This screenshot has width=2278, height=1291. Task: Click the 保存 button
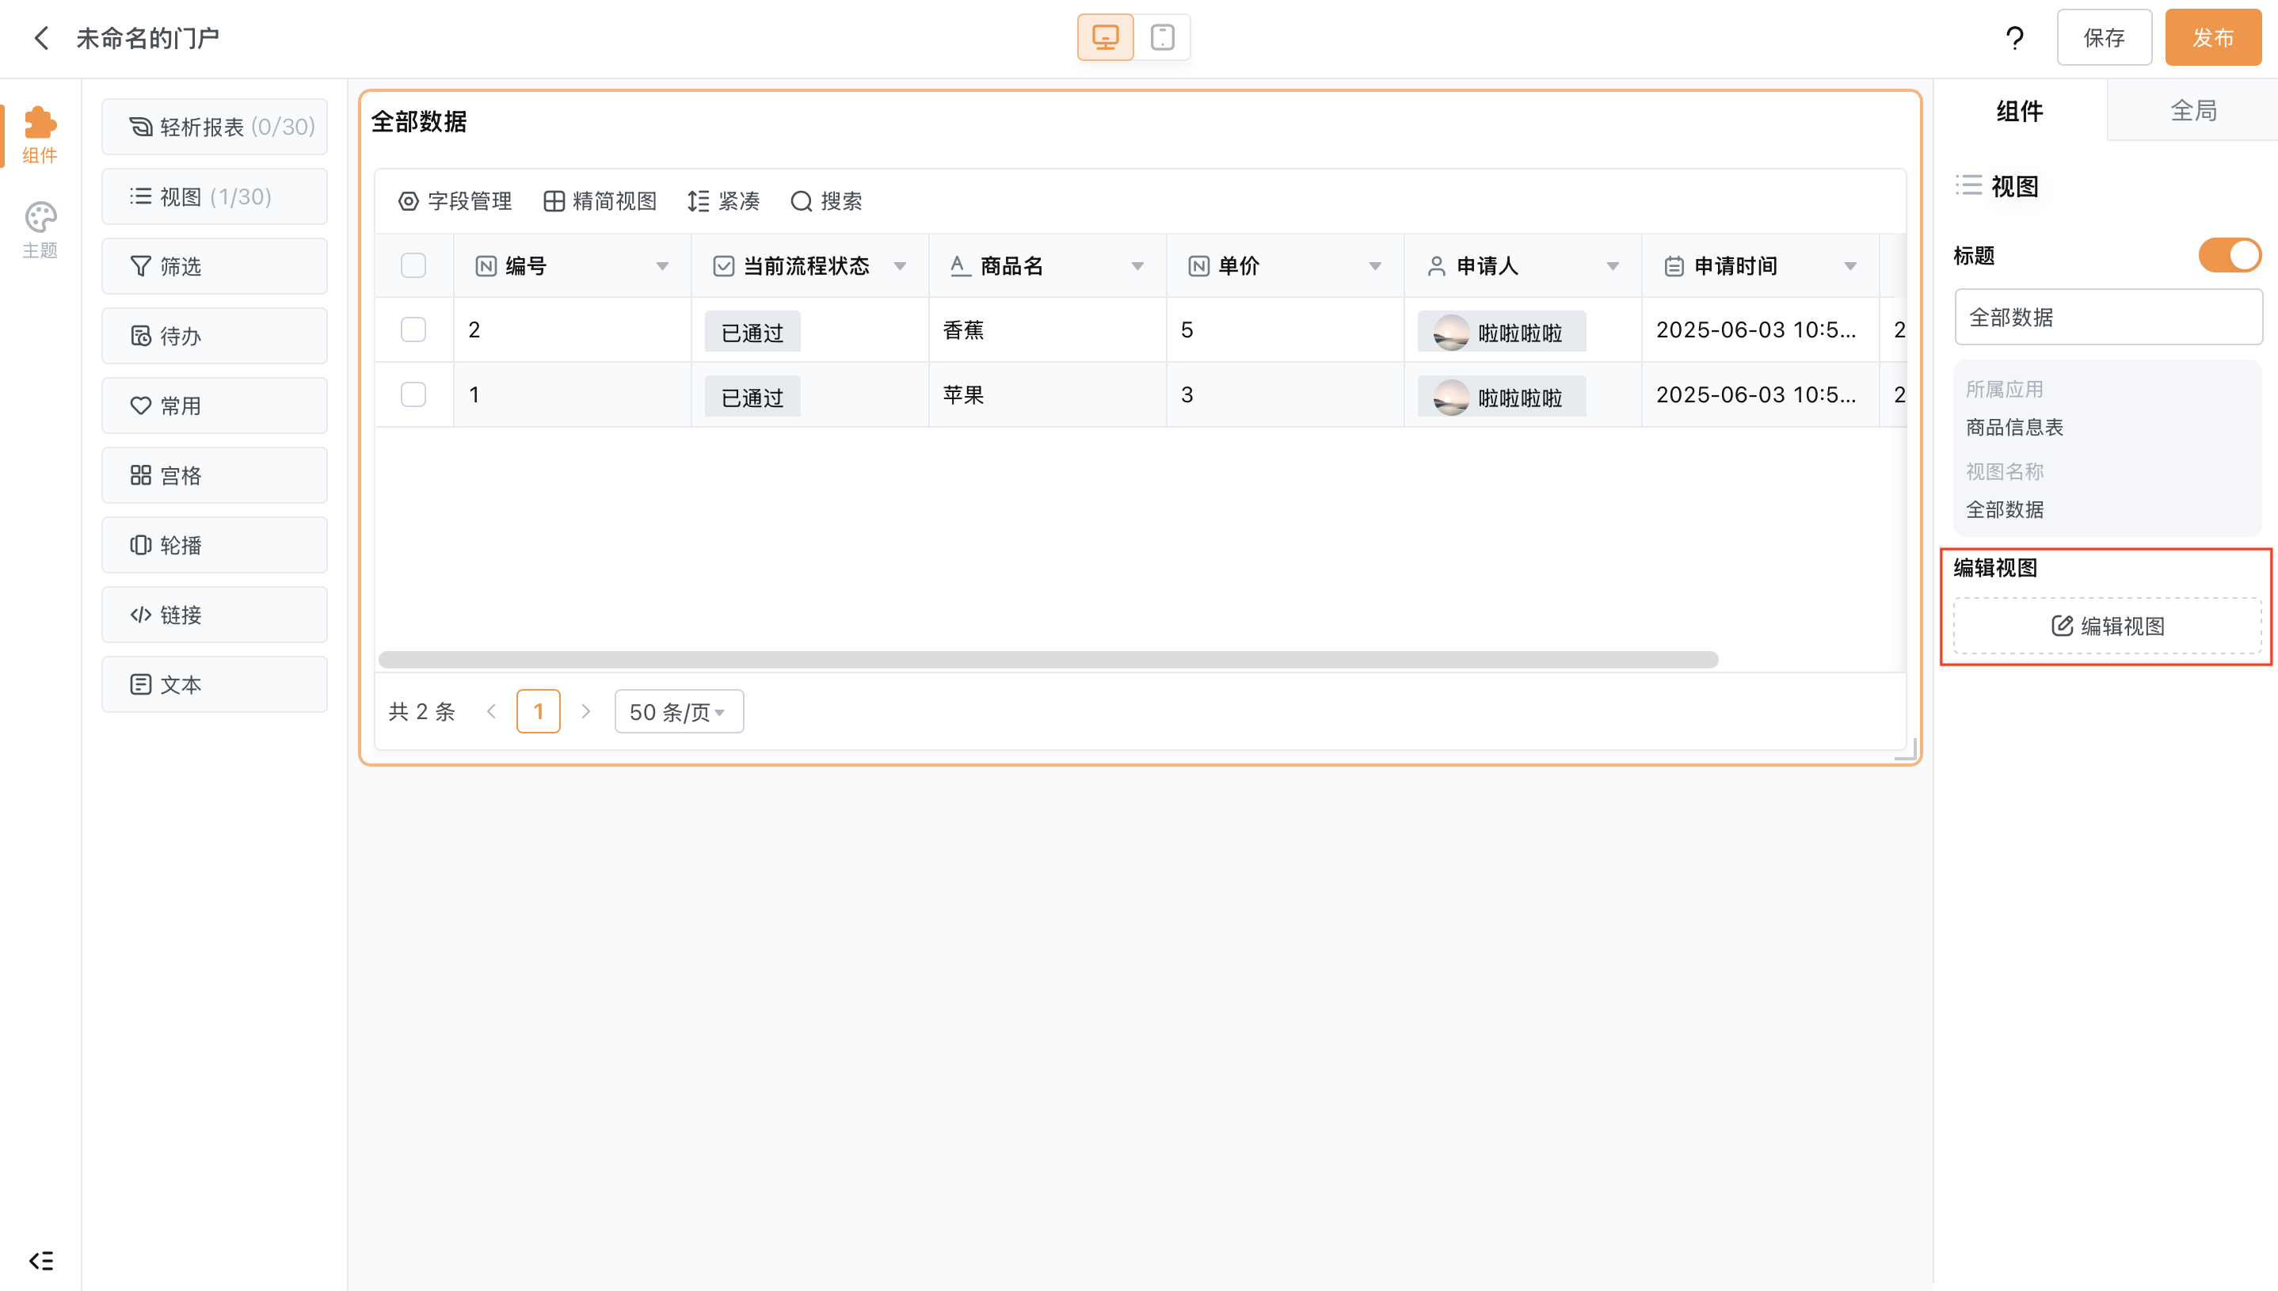point(2105,38)
